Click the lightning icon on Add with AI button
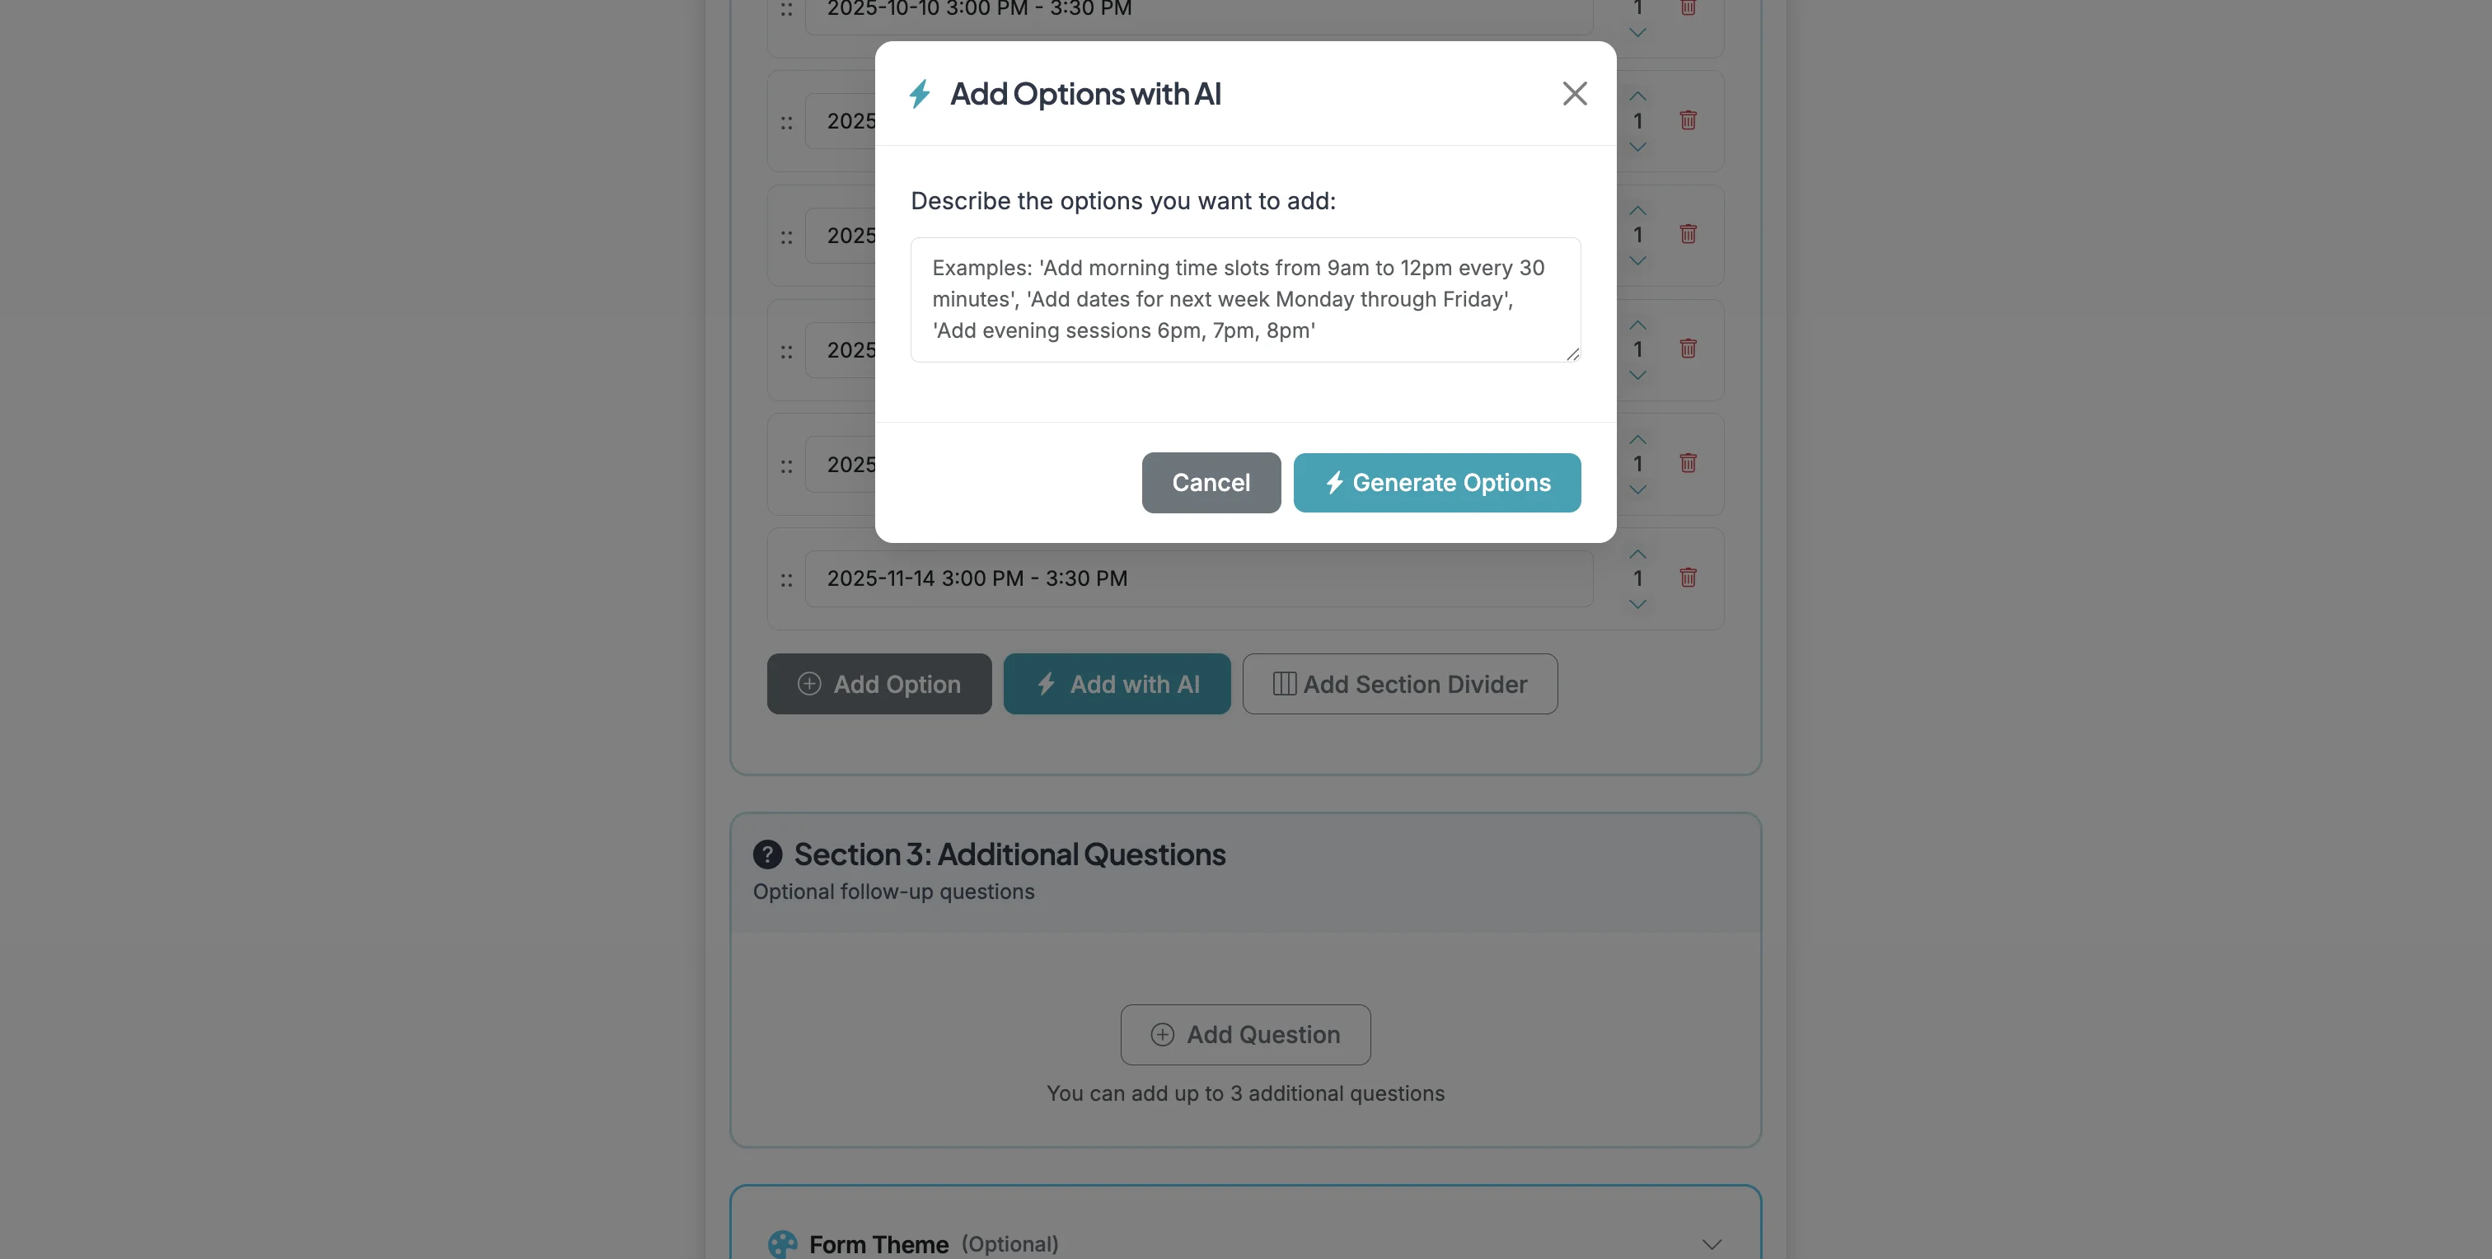 pyautogui.click(x=1047, y=684)
